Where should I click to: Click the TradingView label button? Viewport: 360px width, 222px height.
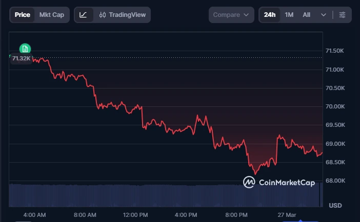coord(127,15)
